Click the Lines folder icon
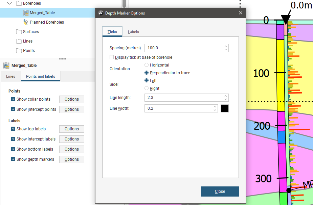313x205 pixels. [x=19, y=41]
